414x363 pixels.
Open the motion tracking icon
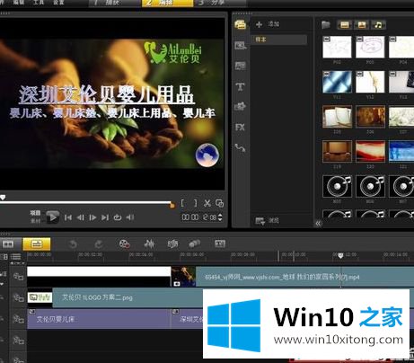[195, 244]
